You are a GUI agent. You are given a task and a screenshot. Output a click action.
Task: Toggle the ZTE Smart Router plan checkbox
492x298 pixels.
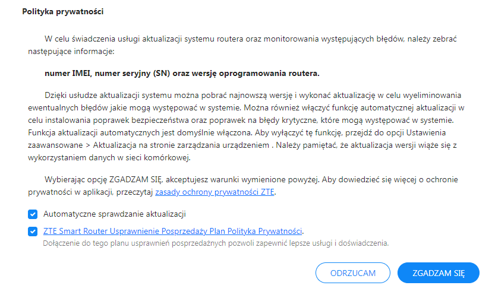coord(33,232)
